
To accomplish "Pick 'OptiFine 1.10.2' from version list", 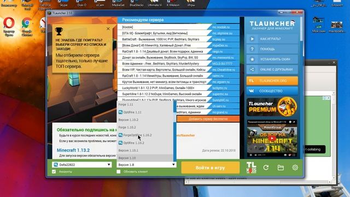I will [x=145, y=143].
